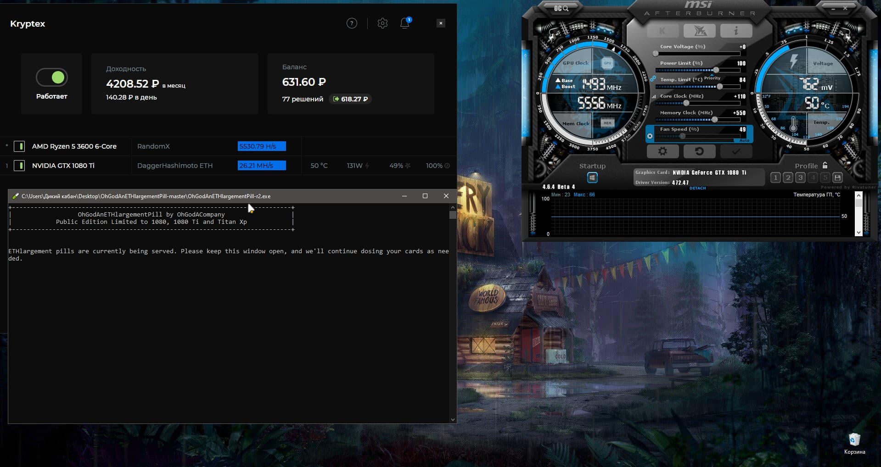Click the Power Limit slider handle
Screen dimensions: 881x467
(x=716, y=70)
